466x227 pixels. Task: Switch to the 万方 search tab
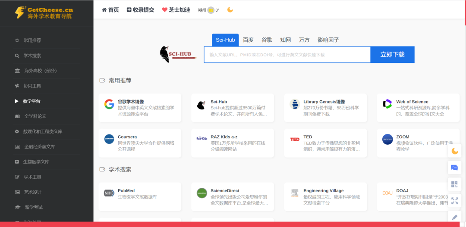(304, 40)
